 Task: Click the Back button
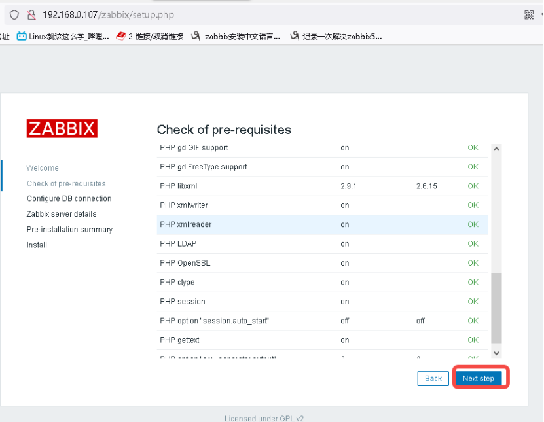433,378
